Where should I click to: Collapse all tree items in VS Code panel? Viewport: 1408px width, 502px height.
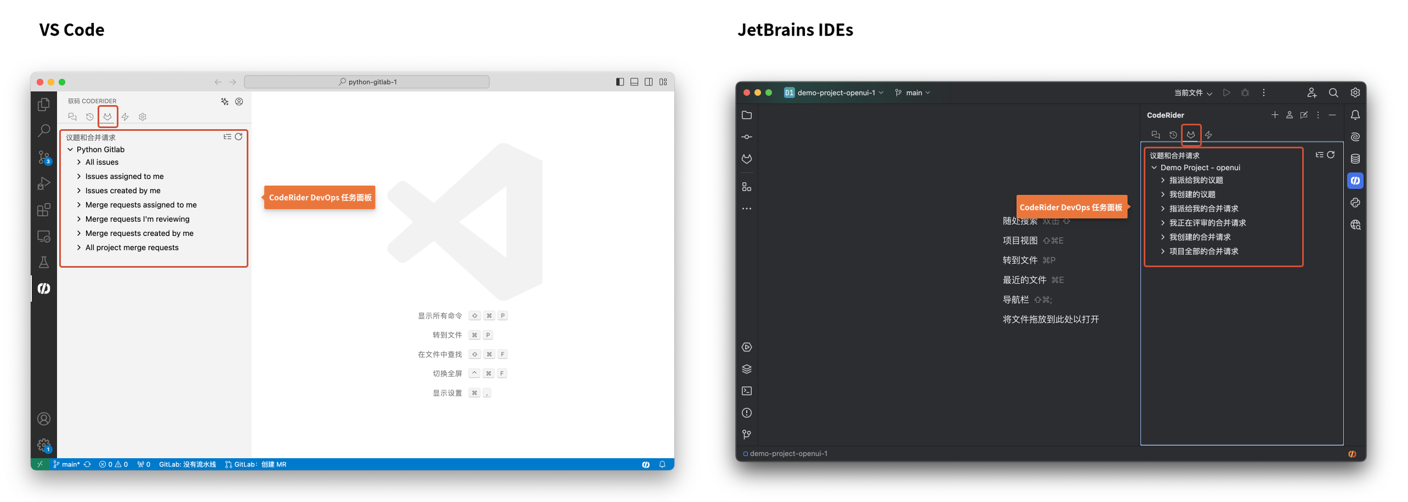(x=227, y=137)
